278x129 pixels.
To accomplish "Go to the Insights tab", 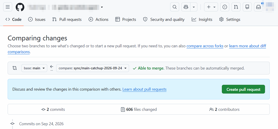I will coord(202,19).
